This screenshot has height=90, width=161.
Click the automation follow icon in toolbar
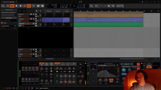38,6
